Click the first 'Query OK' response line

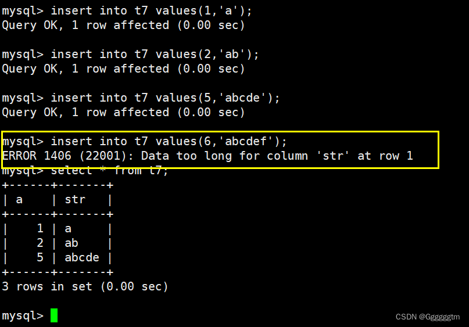[123, 25]
